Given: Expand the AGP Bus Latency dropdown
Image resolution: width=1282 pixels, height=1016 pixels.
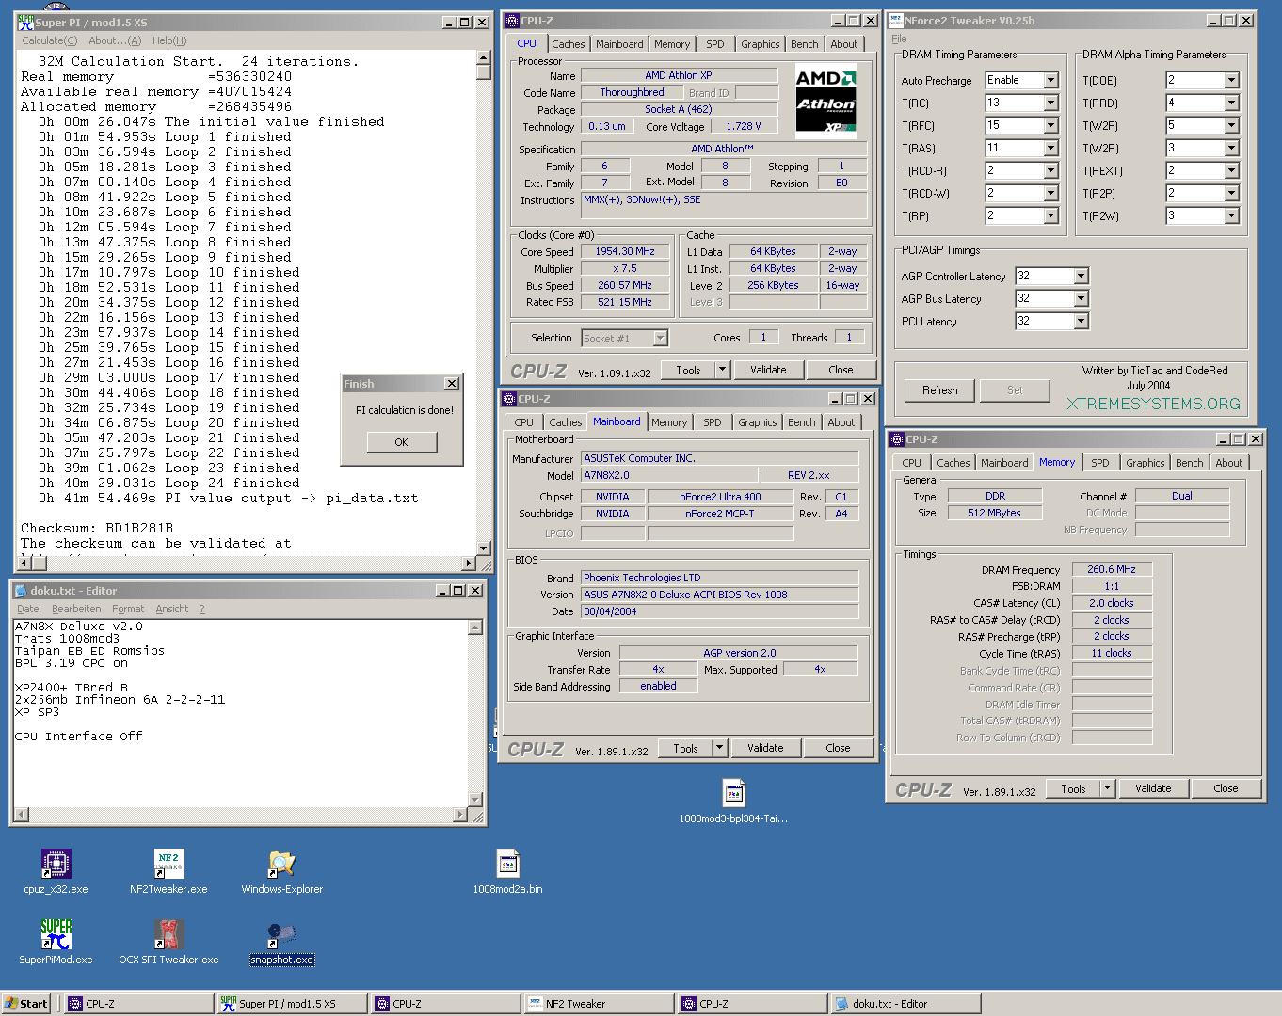Looking at the screenshot, I should 1082,298.
